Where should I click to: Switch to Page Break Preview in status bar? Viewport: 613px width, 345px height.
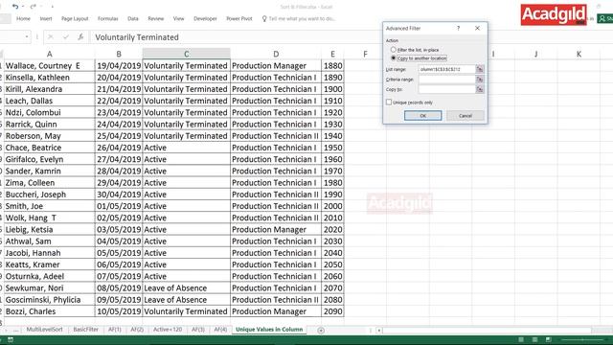coord(549,339)
